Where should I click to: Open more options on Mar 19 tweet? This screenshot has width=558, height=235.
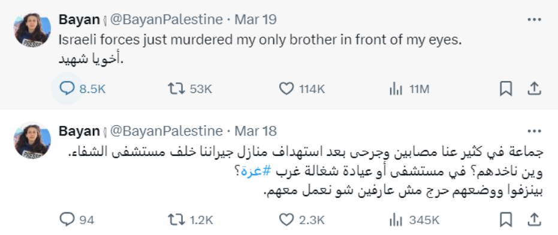click(x=534, y=20)
